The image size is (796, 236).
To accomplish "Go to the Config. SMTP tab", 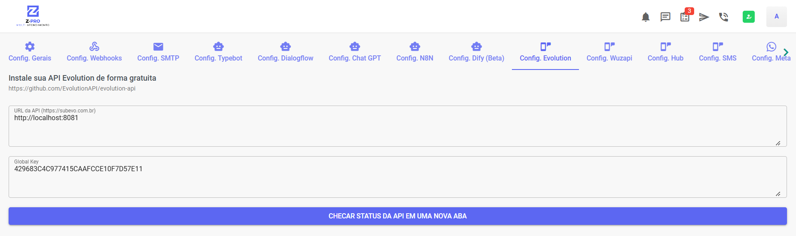I will (x=158, y=52).
